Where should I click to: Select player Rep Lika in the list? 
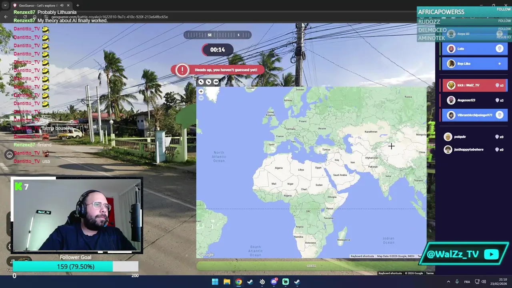click(474, 64)
